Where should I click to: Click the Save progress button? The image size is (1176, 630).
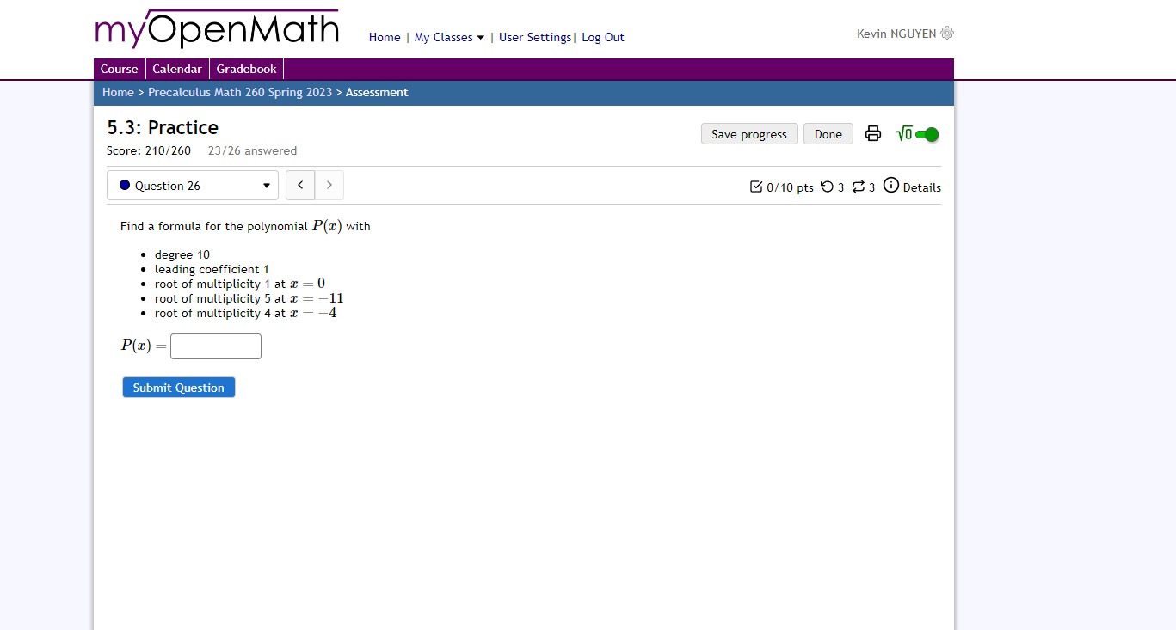coord(748,133)
